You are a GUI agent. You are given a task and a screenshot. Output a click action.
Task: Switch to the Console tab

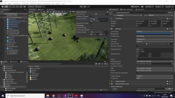14,62
